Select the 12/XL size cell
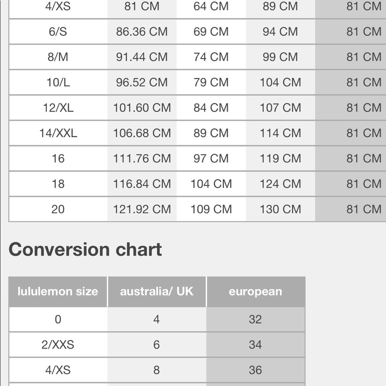Image resolution: width=386 pixels, height=386 pixels. (x=58, y=108)
